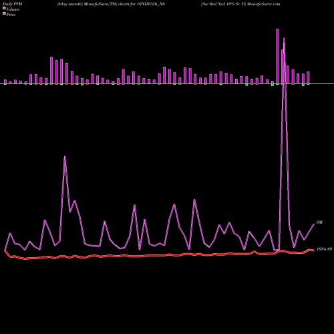Click the chart title mentioning 10NIDO26_N6
The width and height of the screenshot is (334, 334).
click(x=111, y=4)
